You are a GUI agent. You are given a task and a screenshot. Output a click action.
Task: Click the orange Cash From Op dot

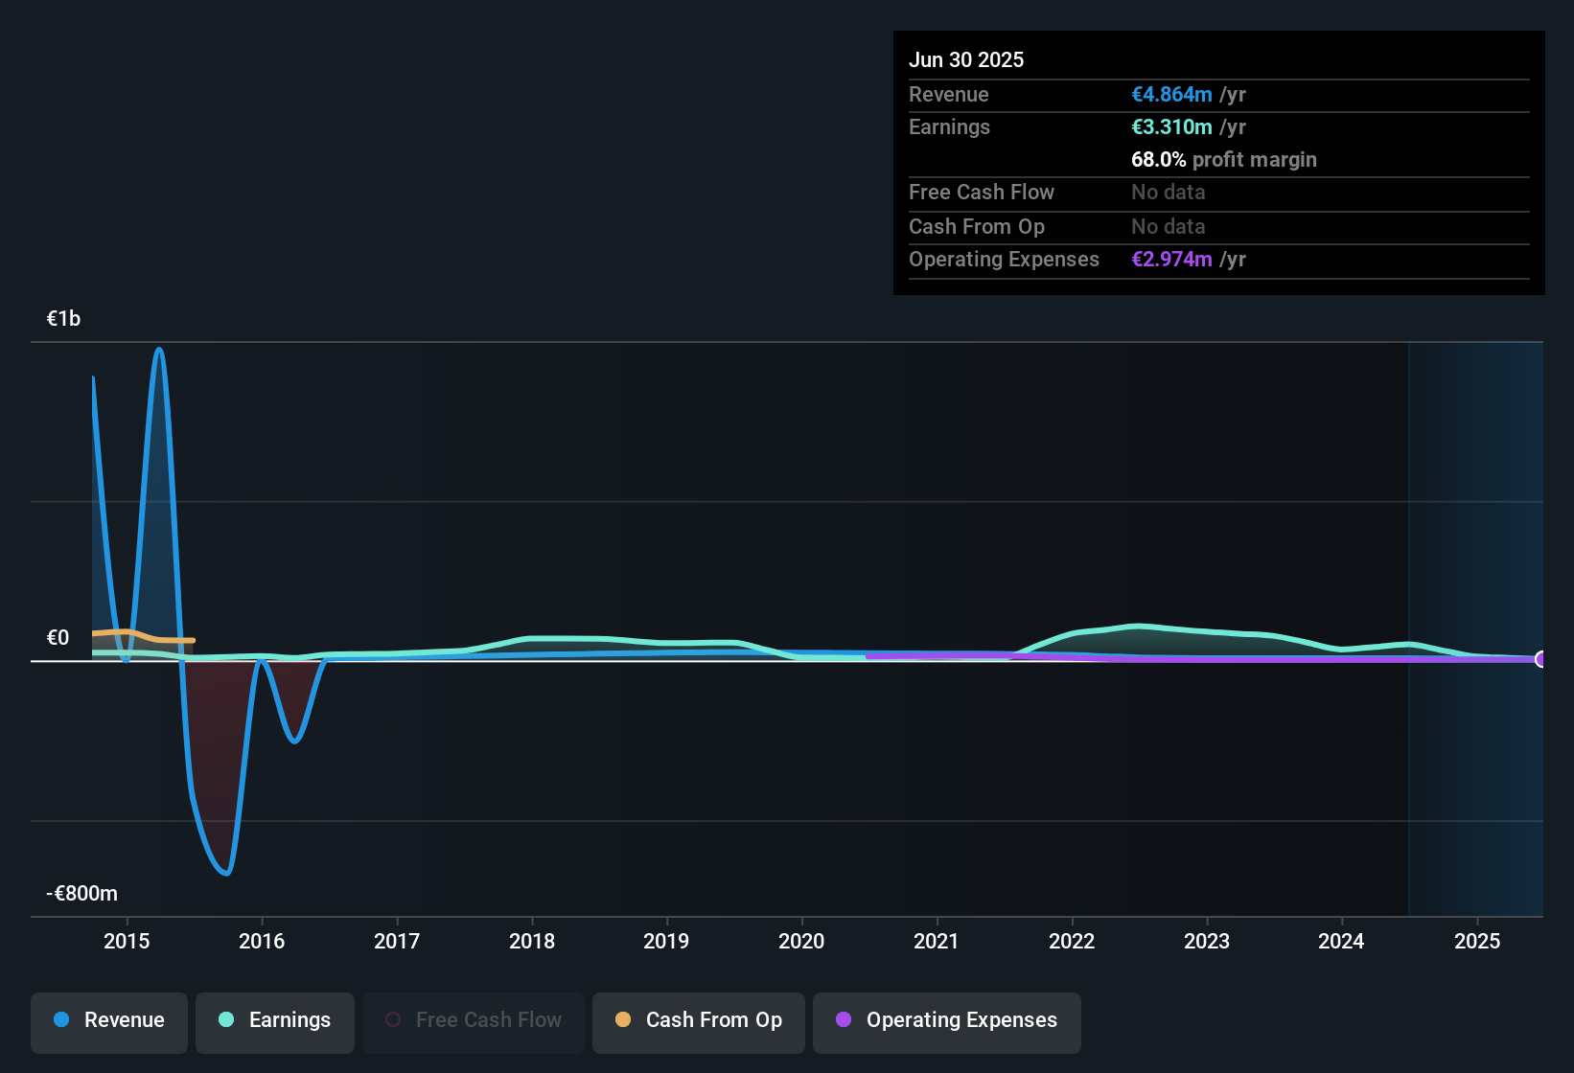(x=623, y=1020)
